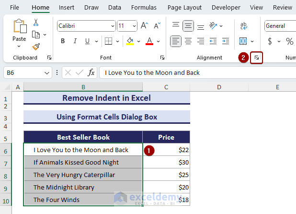Toggle Bold formatting

click(x=63, y=41)
